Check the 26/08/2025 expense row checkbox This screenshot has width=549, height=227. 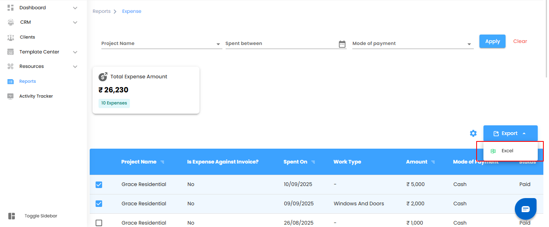[99, 223]
